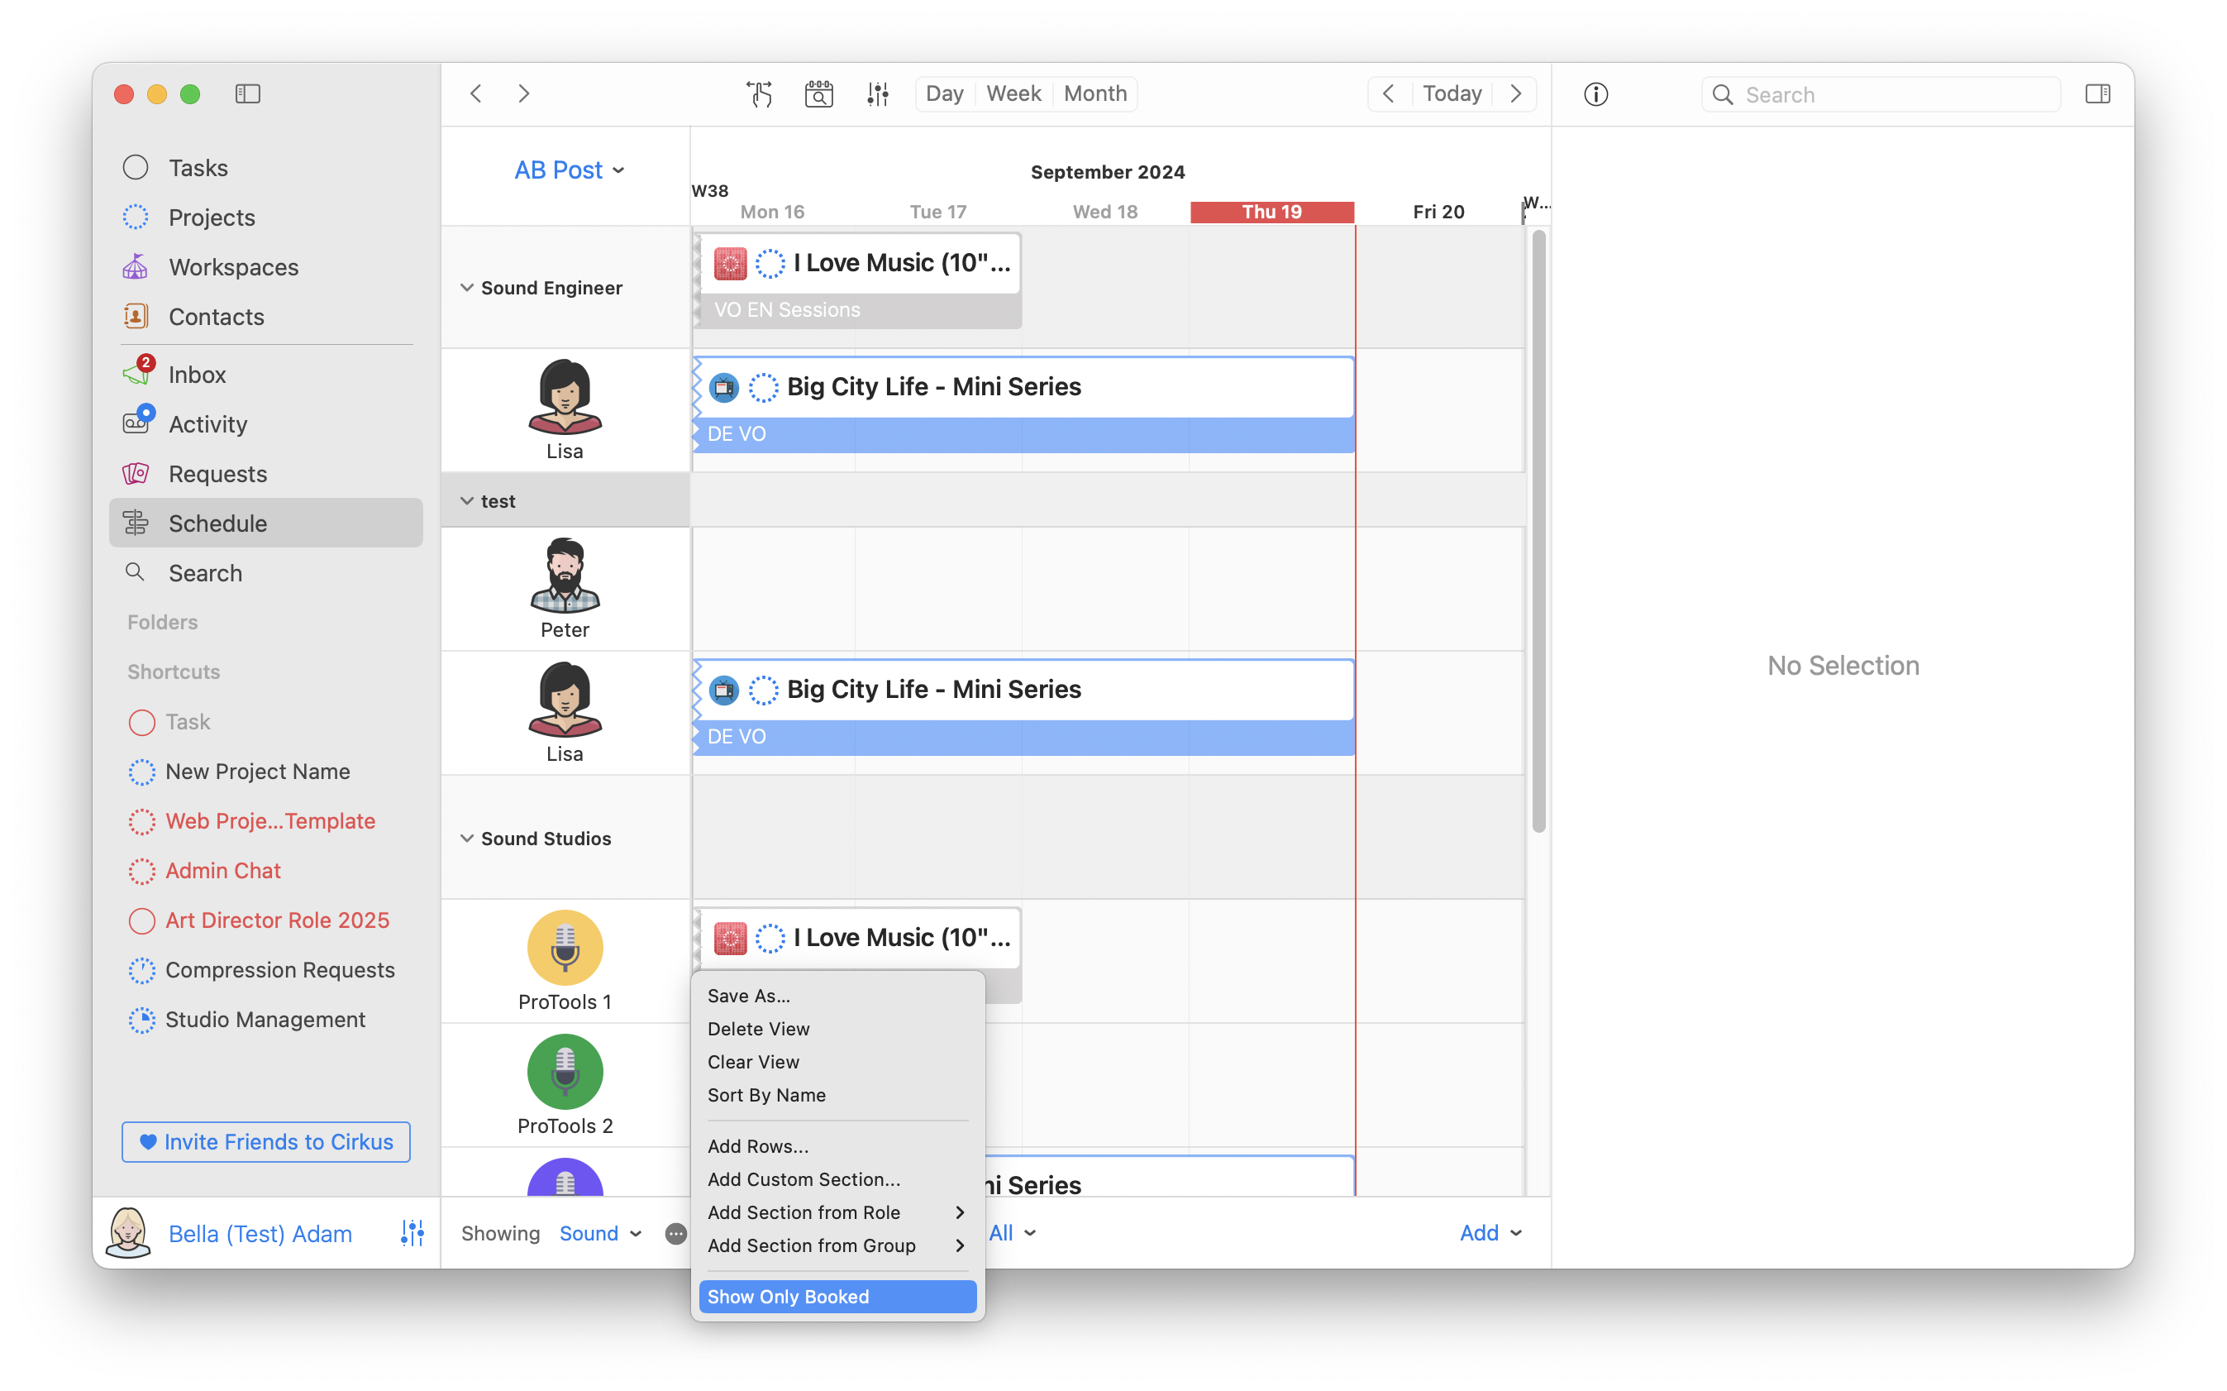The image size is (2227, 1391).
Task: Click the touch gesture toolbar icon
Action: (x=760, y=93)
